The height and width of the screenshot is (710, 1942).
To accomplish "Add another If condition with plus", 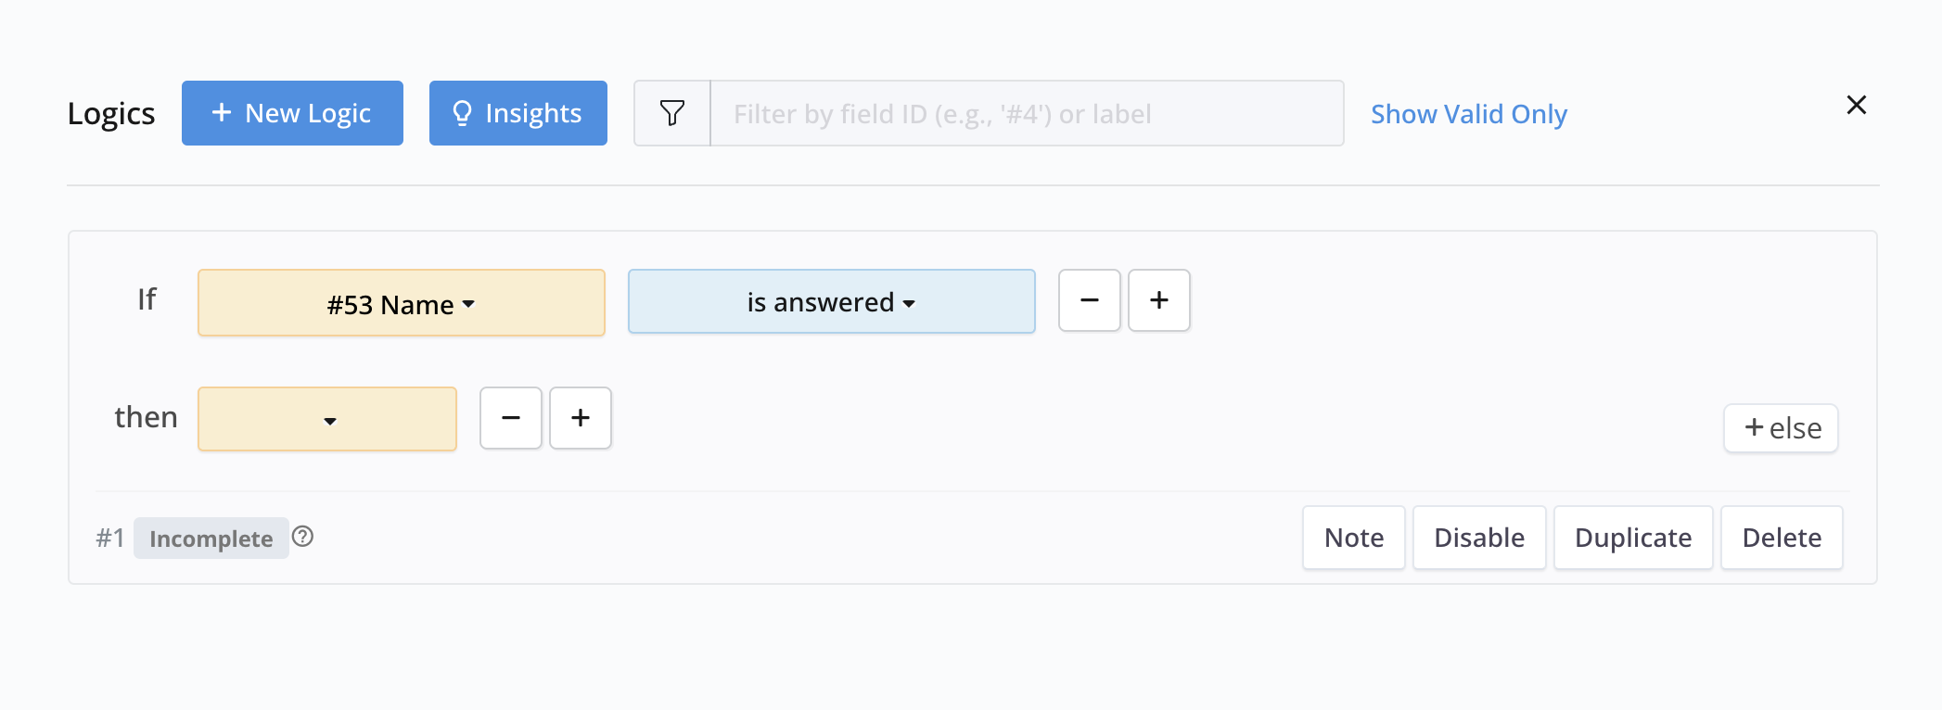I will coord(1159,300).
